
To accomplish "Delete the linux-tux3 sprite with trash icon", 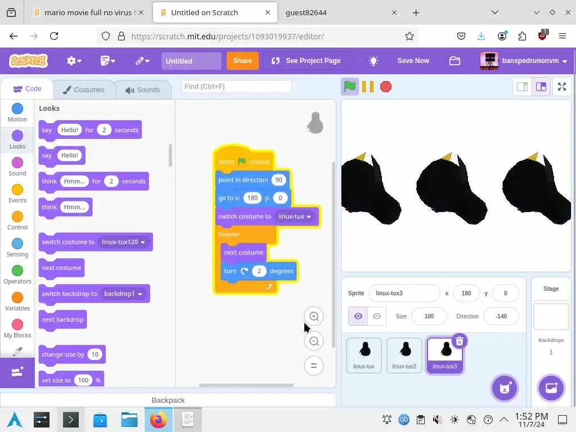I will 459,341.
